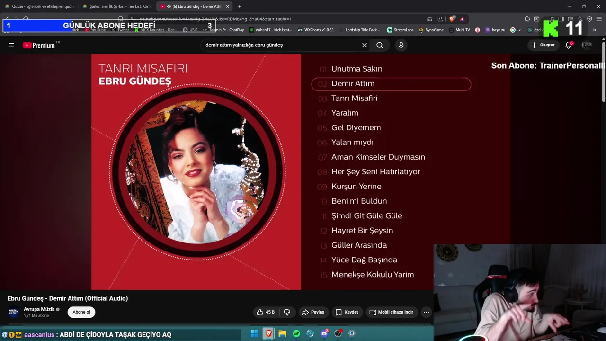Open the BynoGame bookmark
Image resolution: width=606 pixels, height=341 pixels.
click(x=431, y=30)
